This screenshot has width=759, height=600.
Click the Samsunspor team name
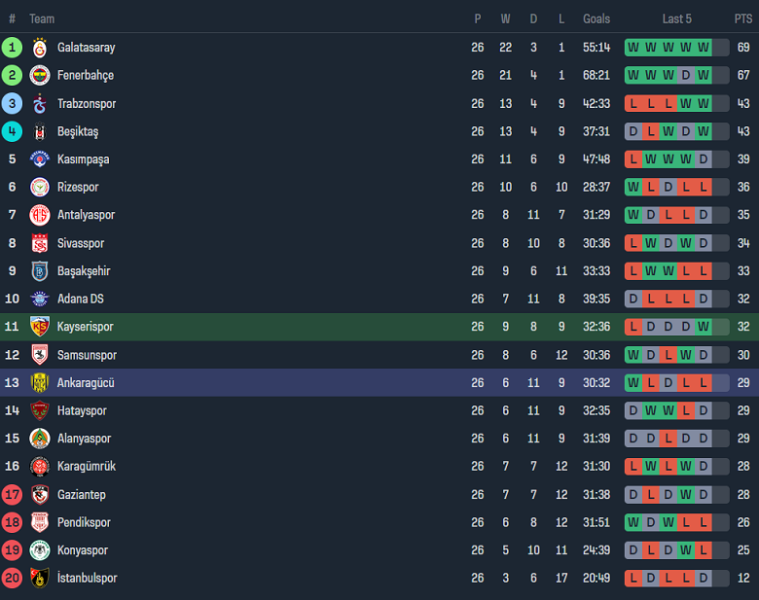click(x=87, y=355)
